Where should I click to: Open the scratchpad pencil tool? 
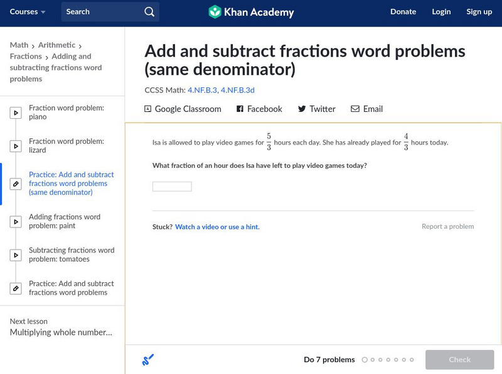148,360
